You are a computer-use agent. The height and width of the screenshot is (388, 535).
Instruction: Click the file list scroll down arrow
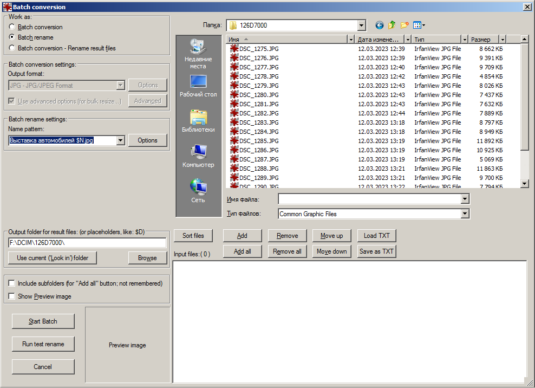pos(525,184)
